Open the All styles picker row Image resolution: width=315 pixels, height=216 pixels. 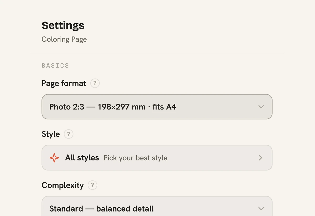coord(157,158)
